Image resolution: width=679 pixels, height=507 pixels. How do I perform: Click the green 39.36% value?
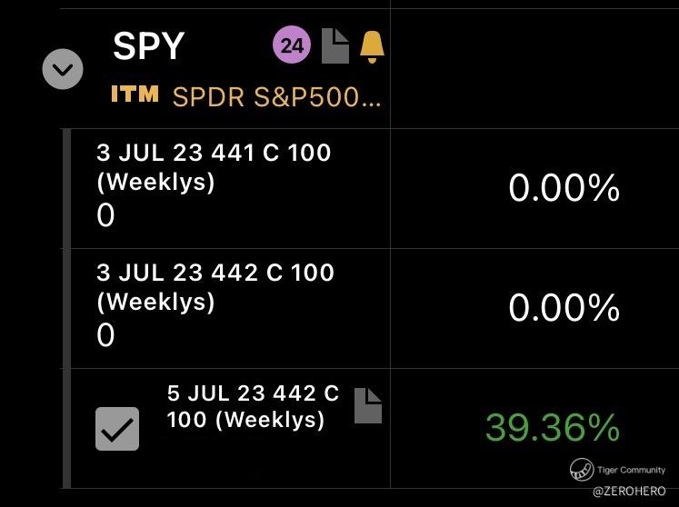coord(552,428)
